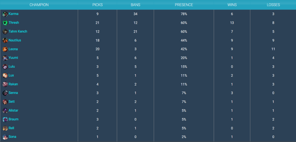Select Tahm Kench's champion icon

(5, 32)
